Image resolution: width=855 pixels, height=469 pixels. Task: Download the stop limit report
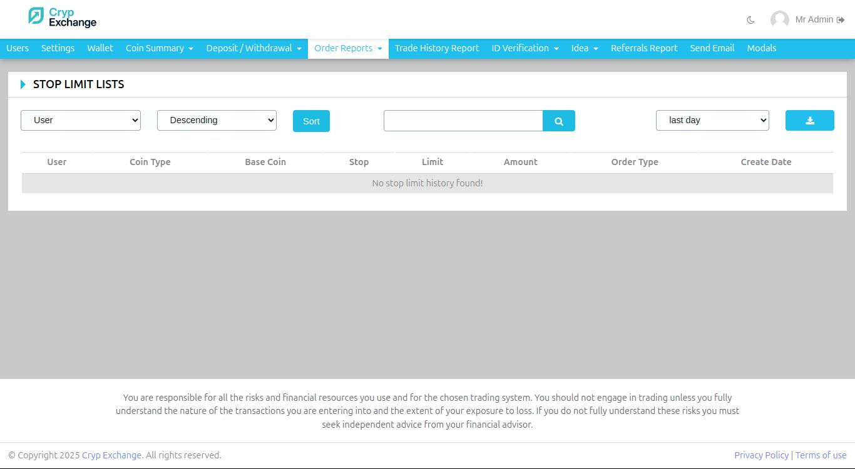click(809, 120)
